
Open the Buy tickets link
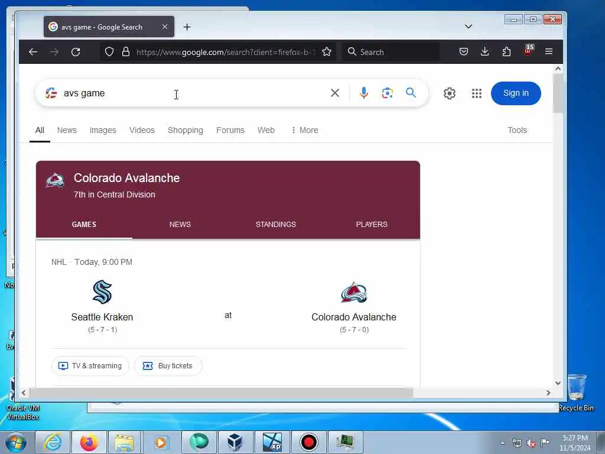pos(168,365)
